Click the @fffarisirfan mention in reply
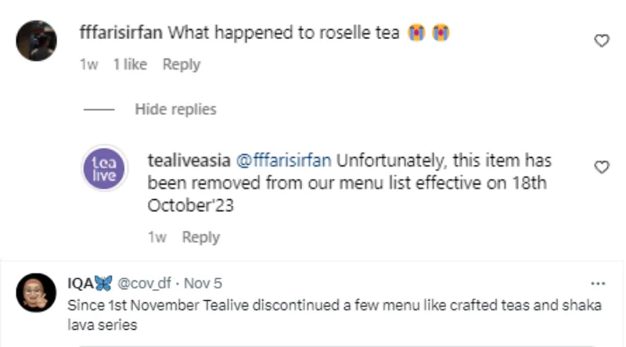626x347 pixels. [x=283, y=160]
